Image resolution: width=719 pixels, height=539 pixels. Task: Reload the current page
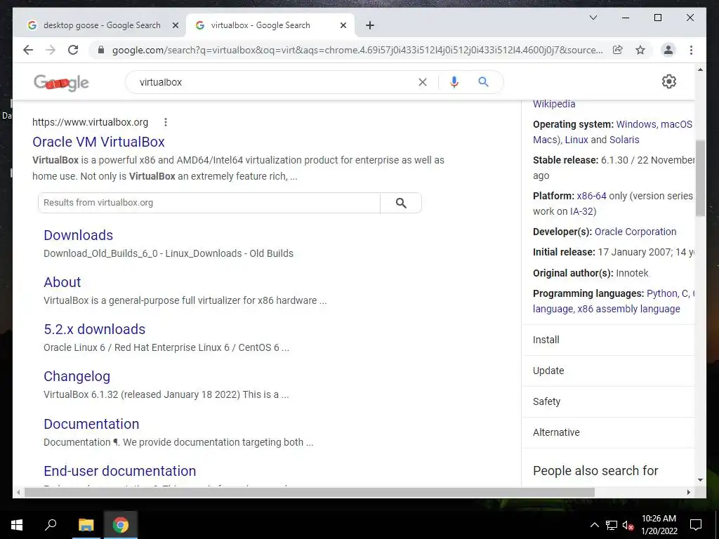tap(73, 50)
